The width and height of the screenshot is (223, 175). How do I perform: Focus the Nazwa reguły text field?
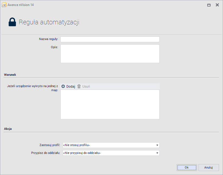coord(110,39)
